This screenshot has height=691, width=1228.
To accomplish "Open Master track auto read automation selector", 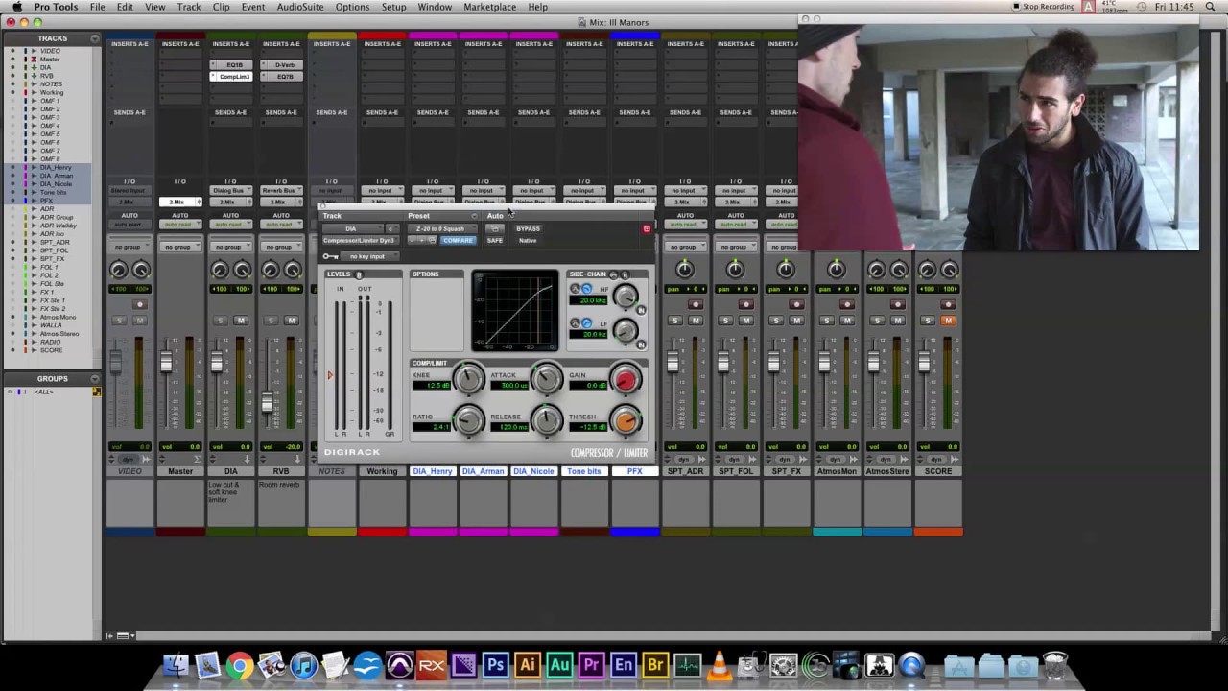I will pyautogui.click(x=179, y=225).
